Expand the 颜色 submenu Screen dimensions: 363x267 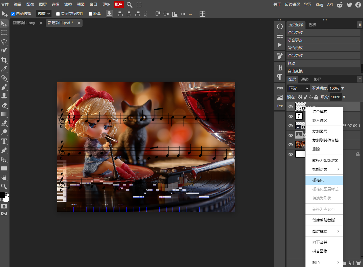click(x=324, y=262)
